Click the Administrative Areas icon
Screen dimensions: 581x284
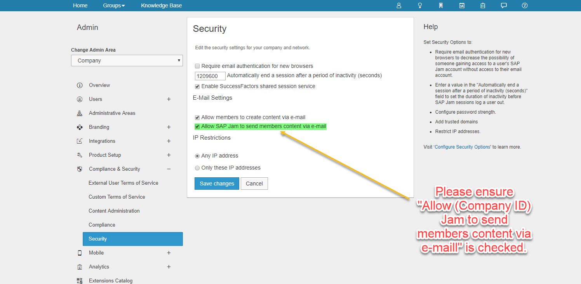pyautogui.click(x=80, y=113)
